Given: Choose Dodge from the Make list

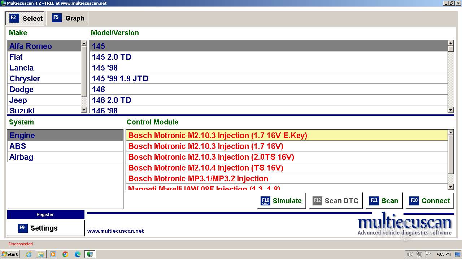Looking at the screenshot, I should (44, 89).
